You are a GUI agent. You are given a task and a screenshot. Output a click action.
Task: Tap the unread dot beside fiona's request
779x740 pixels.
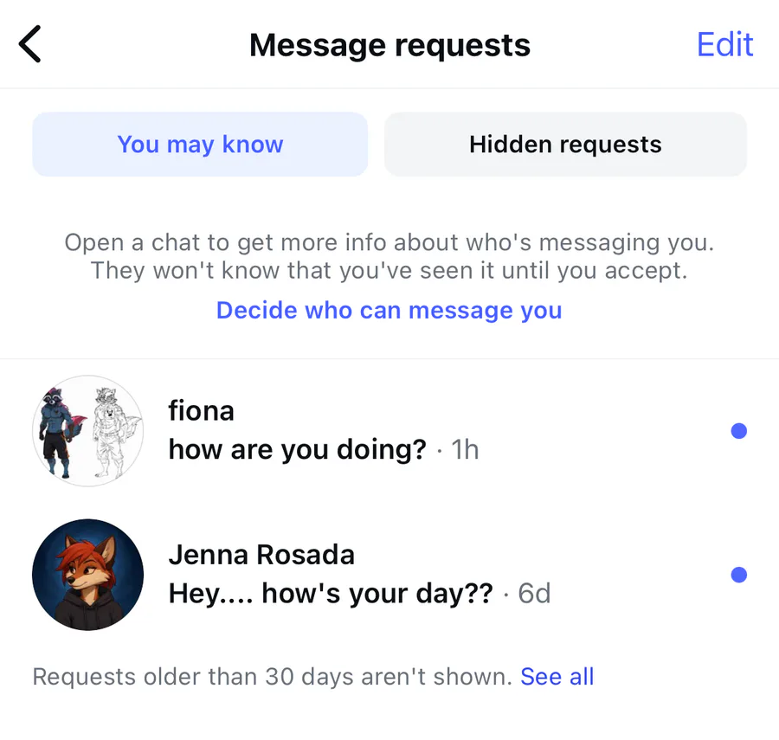pyautogui.click(x=738, y=431)
